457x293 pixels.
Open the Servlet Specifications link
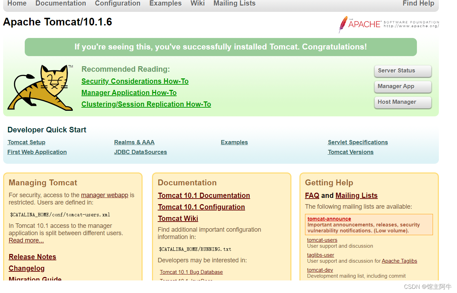(358, 142)
